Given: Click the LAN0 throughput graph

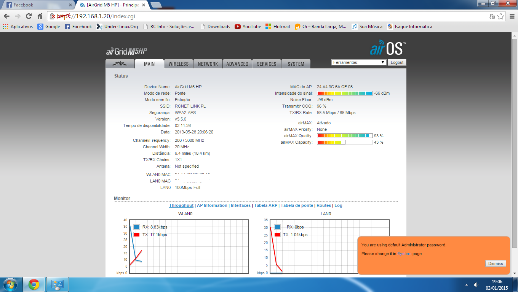Looking at the screenshot, I should tap(329, 246).
